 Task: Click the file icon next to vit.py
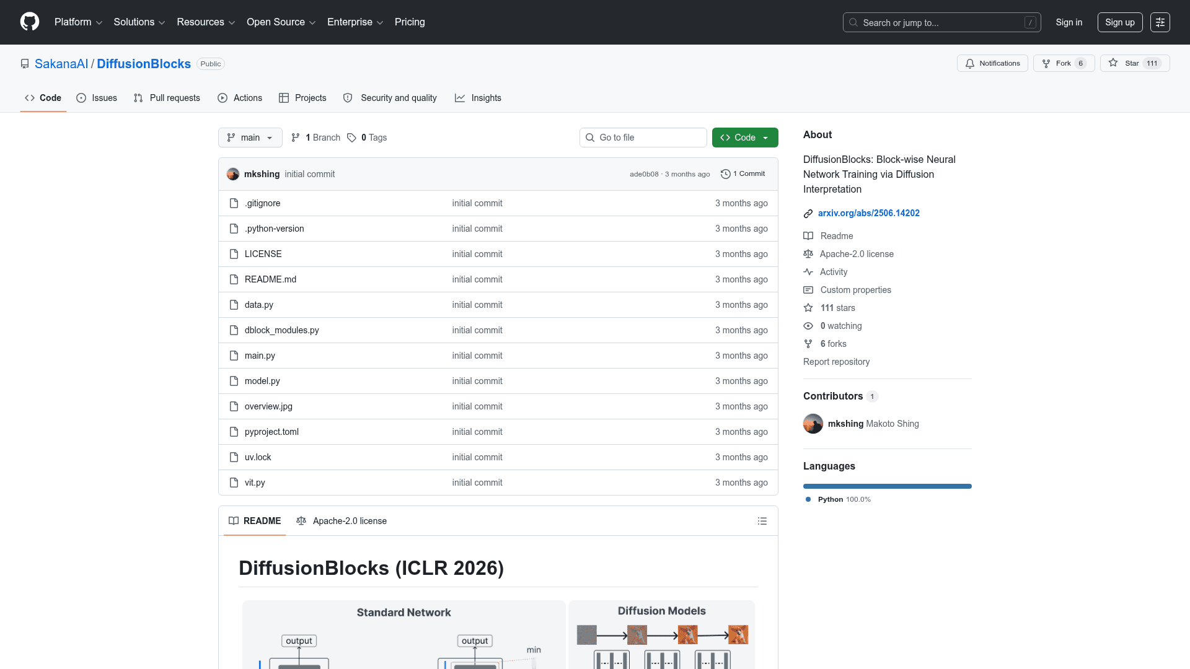(x=234, y=483)
